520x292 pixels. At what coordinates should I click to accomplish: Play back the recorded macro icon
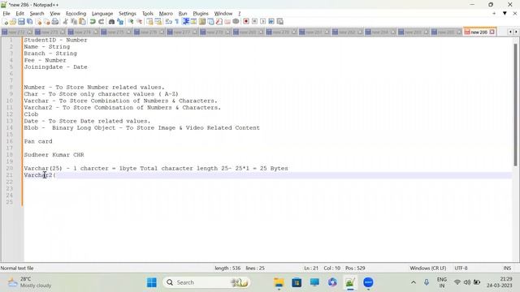point(263,22)
